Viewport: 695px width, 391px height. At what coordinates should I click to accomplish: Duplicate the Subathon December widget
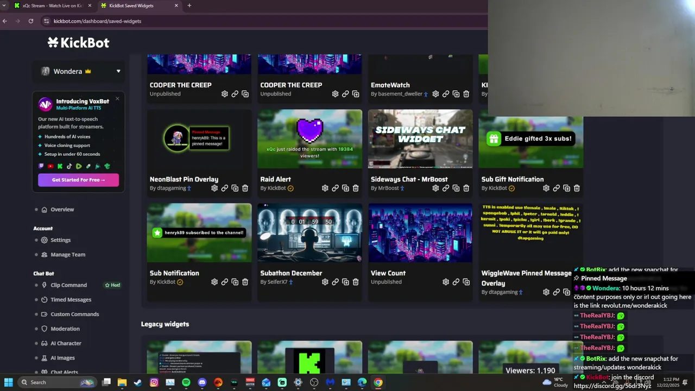tap(345, 282)
